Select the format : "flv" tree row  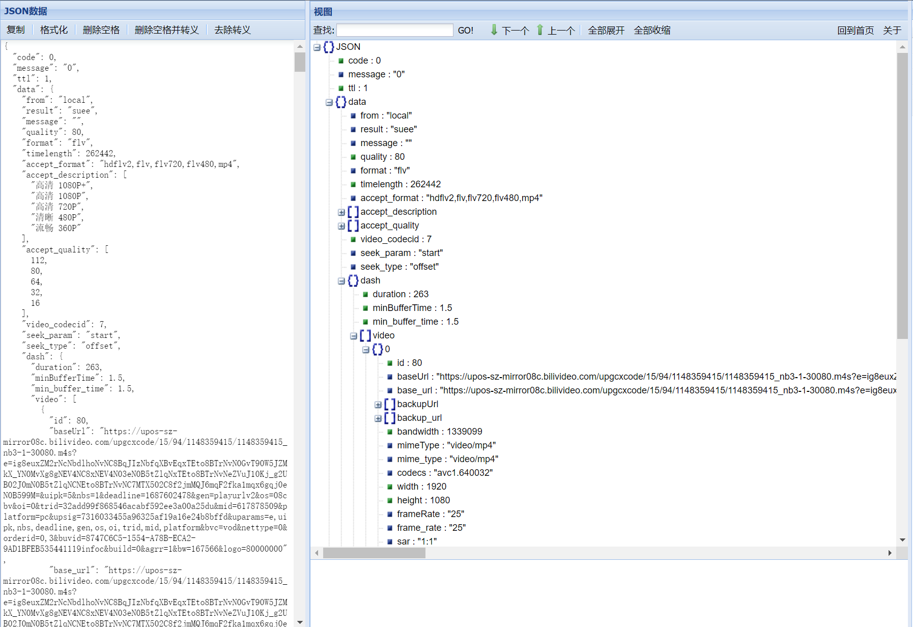click(385, 170)
